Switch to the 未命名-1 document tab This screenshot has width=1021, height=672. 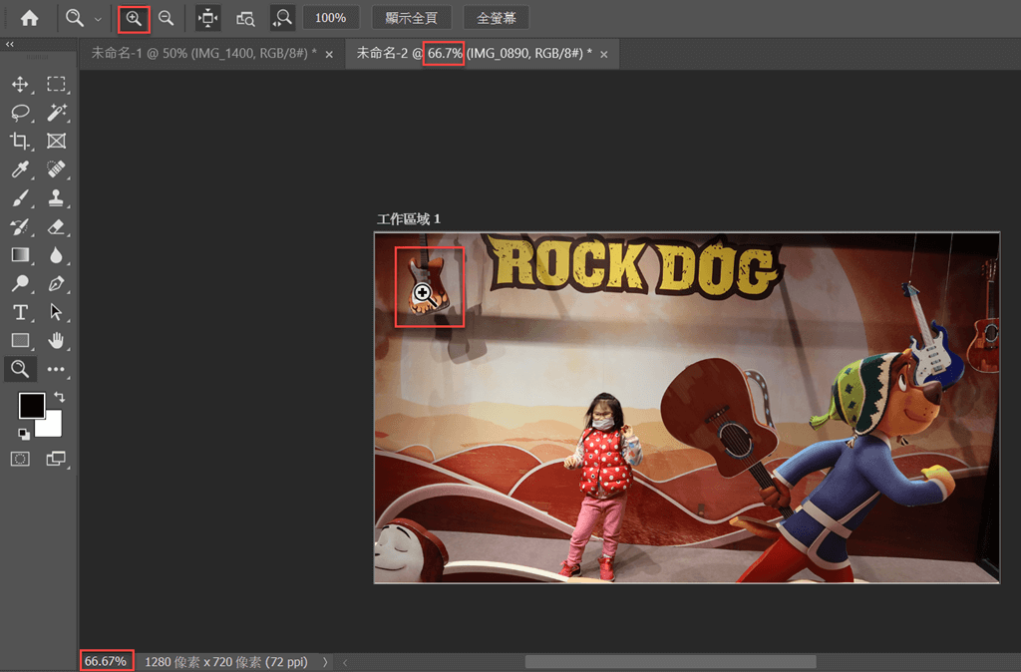(203, 54)
